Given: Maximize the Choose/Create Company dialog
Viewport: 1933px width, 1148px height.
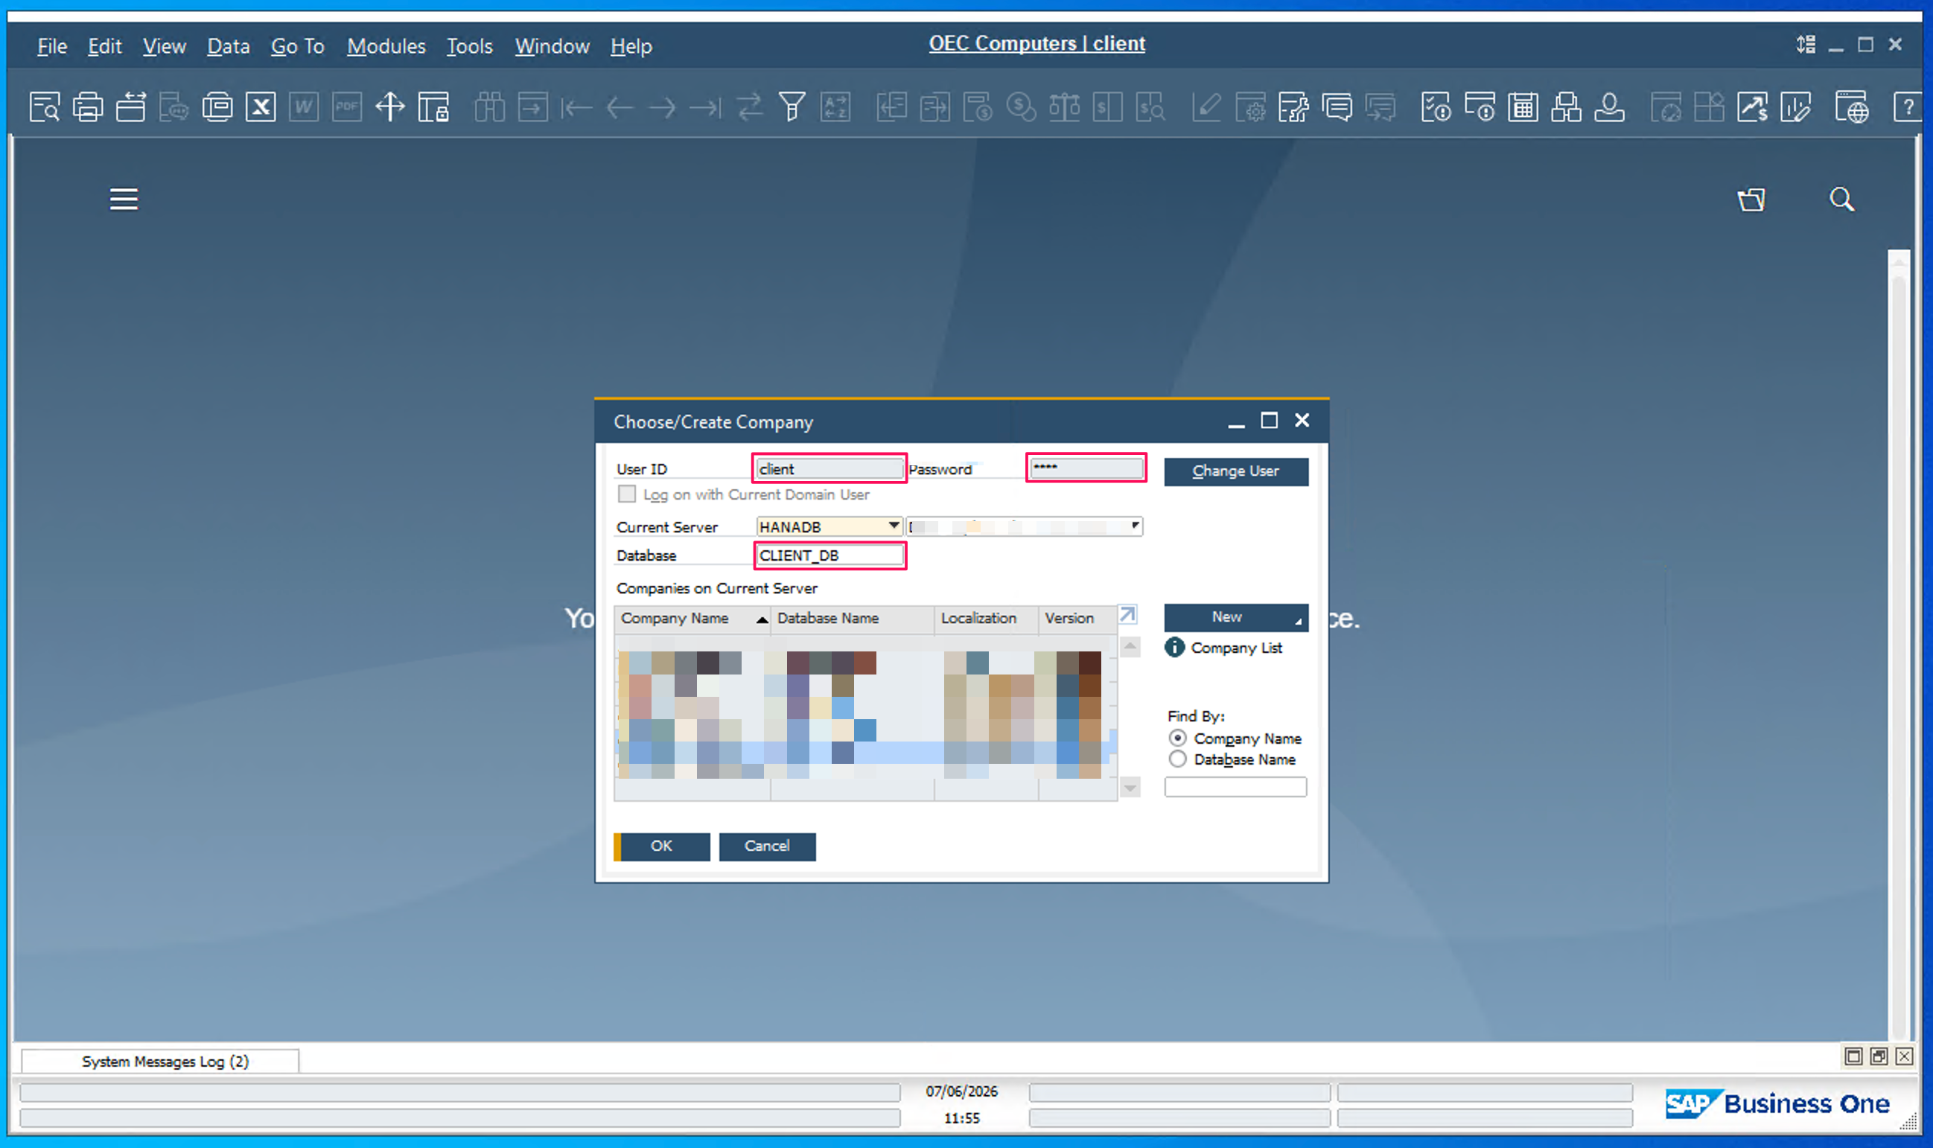Looking at the screenshot, I should point(1270,420).
